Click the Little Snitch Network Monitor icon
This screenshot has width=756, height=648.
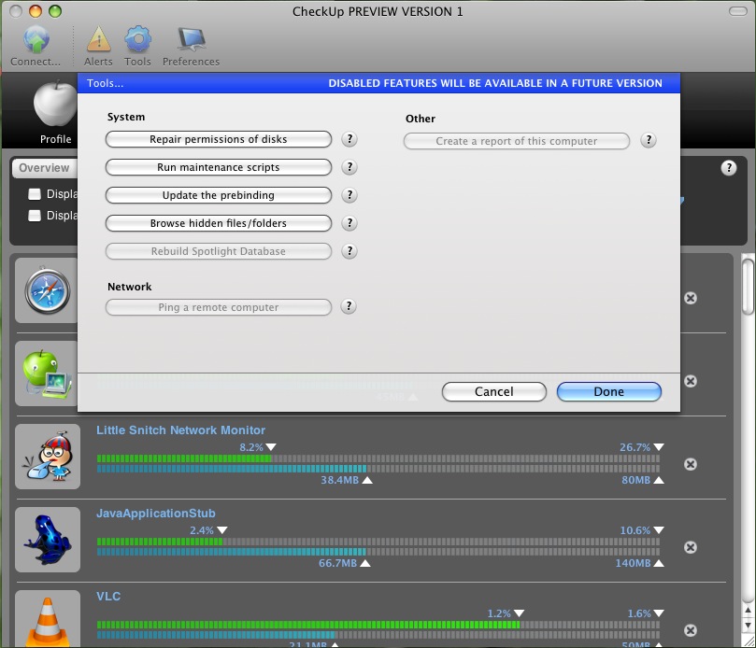(x=48, y=457)
